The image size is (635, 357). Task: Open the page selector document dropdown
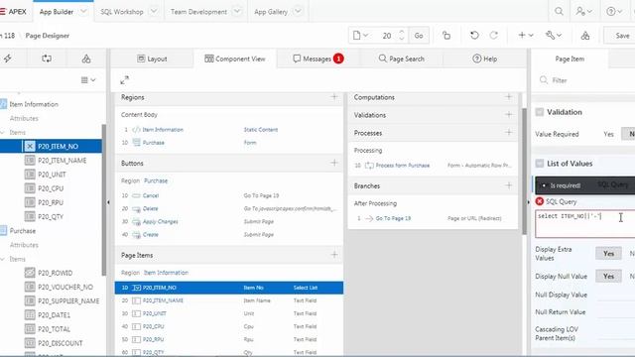click(360, 36)
